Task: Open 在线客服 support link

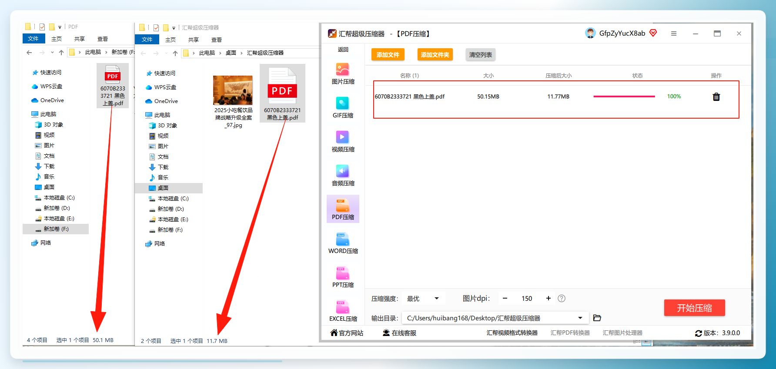Action: tap(399, 333)
